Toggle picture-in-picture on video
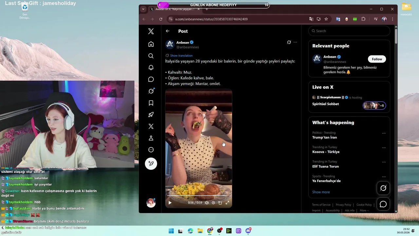 pos(220,203)
